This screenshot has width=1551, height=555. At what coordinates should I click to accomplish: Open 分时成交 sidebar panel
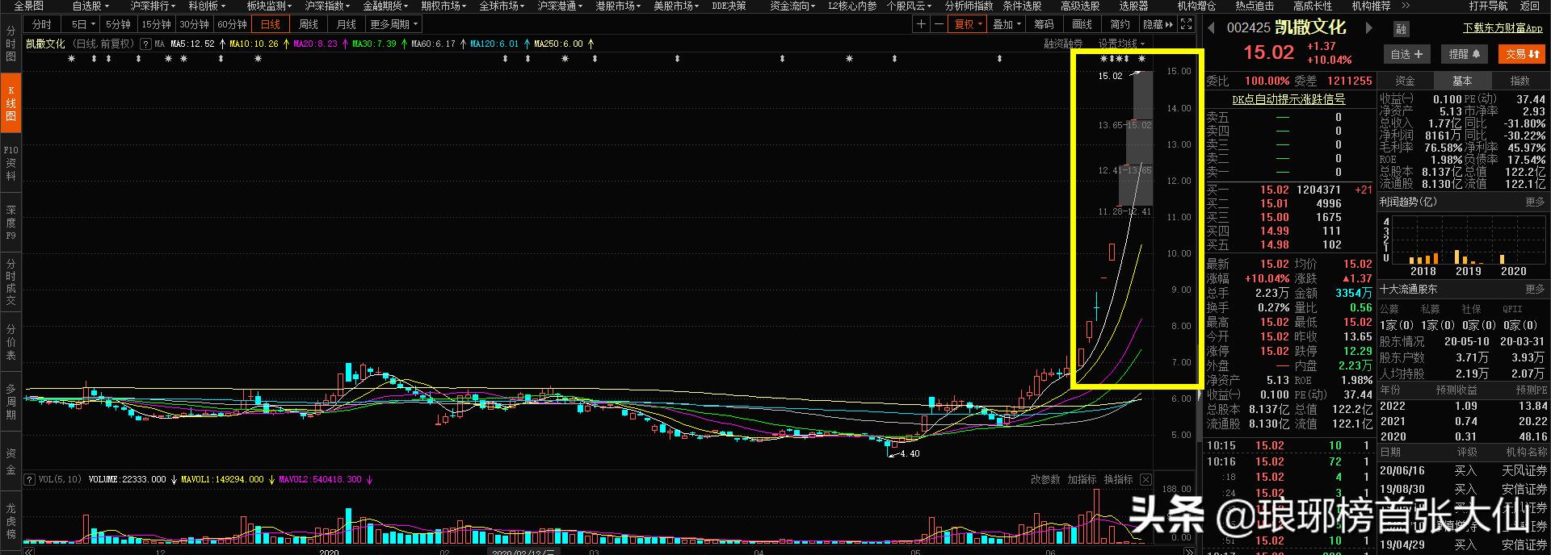pos(11,282)
